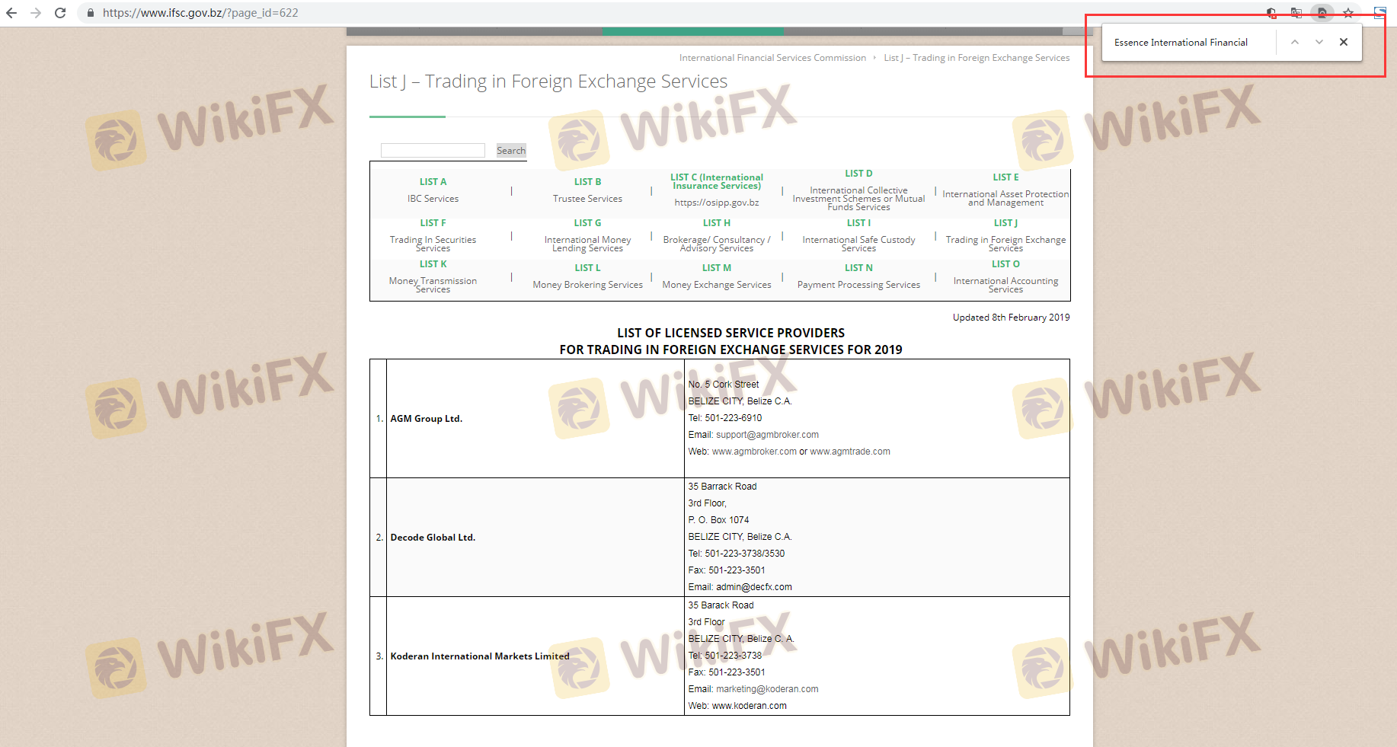Click the browser forward arrow
The height and width of the screenshot is (747, 1397).
[x=36, y=13]
